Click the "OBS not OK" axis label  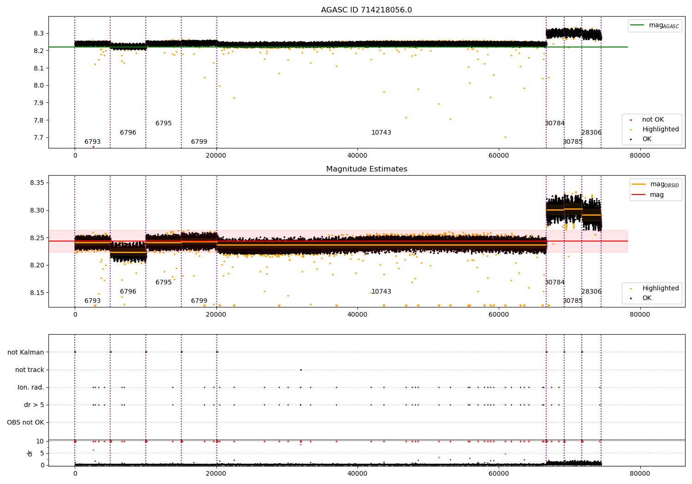click(x=25, y=423)
